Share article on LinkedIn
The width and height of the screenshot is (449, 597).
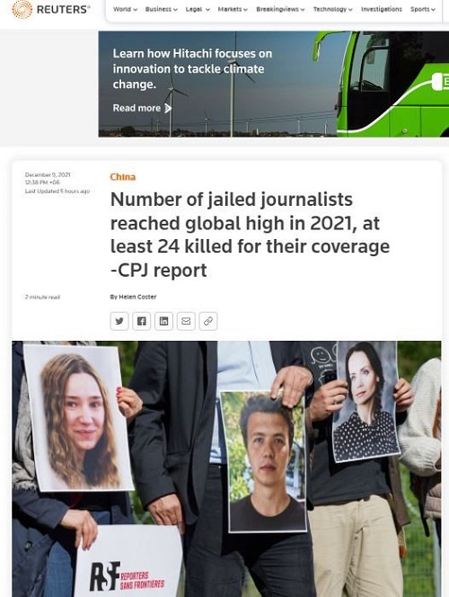(x=163, y=321)
